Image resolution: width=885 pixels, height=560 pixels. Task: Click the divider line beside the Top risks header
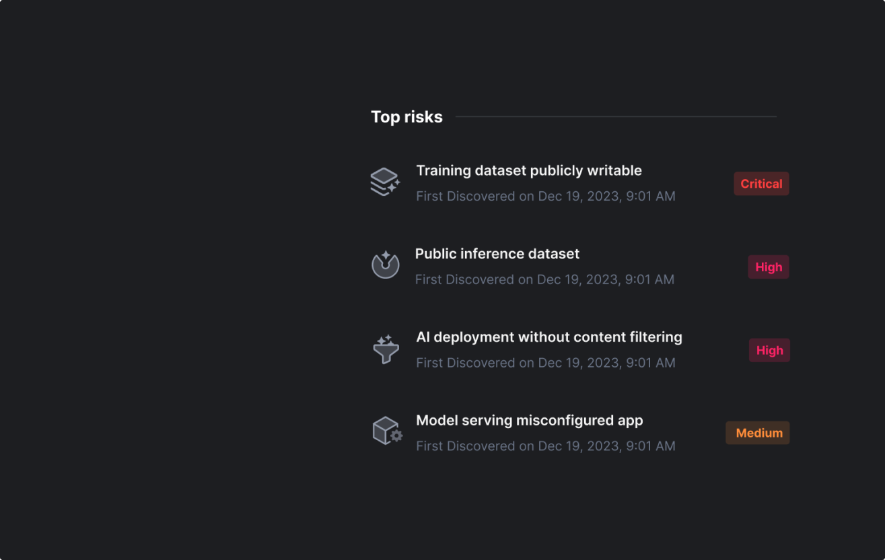619,115
